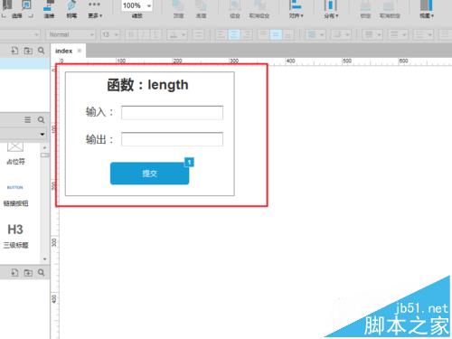Open the library panel options menu icon
Screen dimensions: 452x339
click(x=27, y=120)
